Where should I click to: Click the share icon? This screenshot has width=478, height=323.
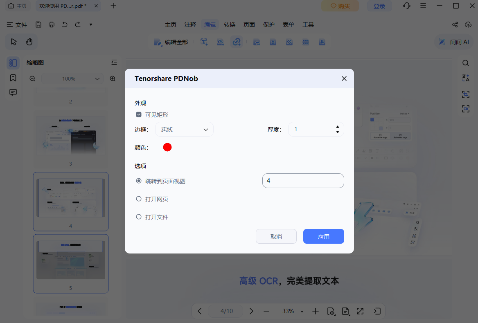(455, 25)
